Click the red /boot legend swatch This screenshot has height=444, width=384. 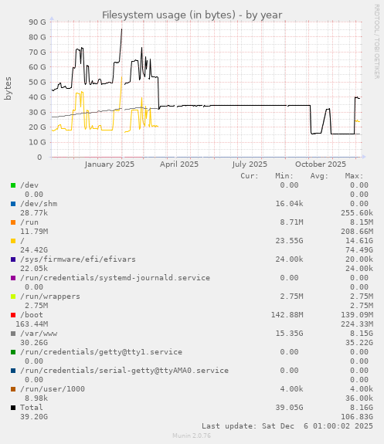point(13,315)
